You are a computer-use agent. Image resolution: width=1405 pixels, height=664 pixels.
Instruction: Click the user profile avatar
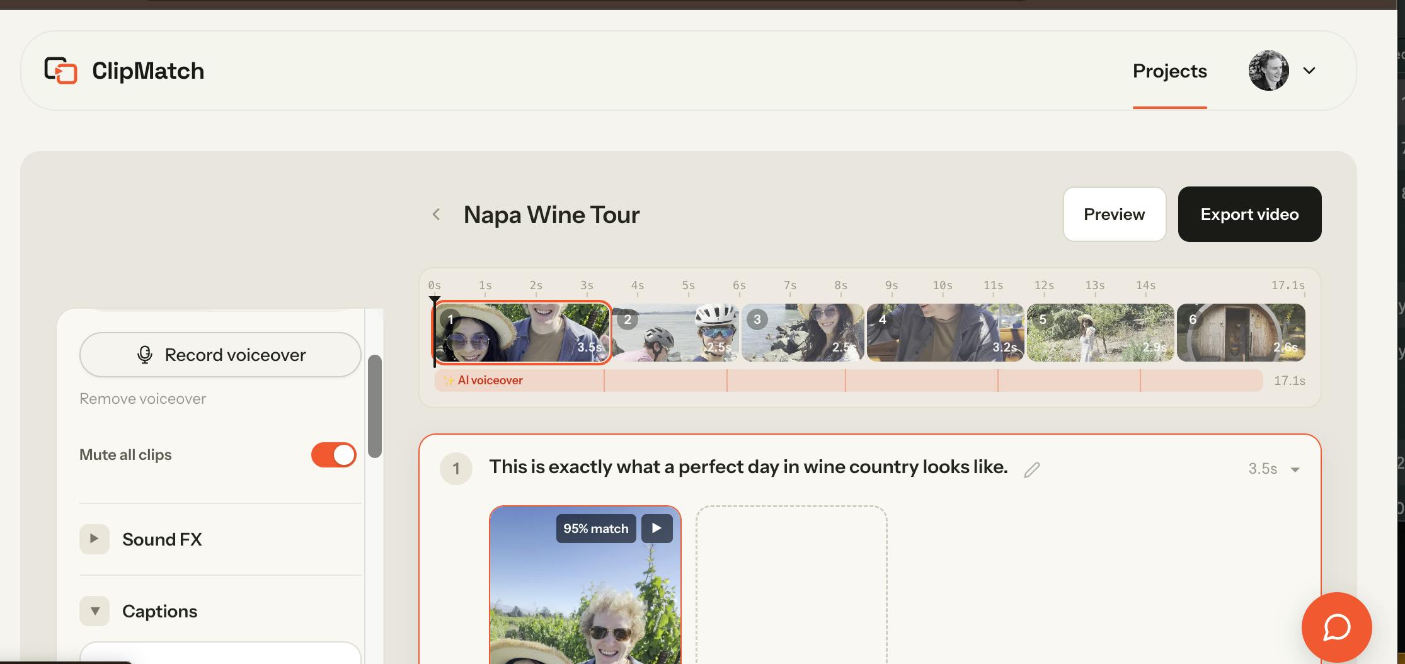1268,71
